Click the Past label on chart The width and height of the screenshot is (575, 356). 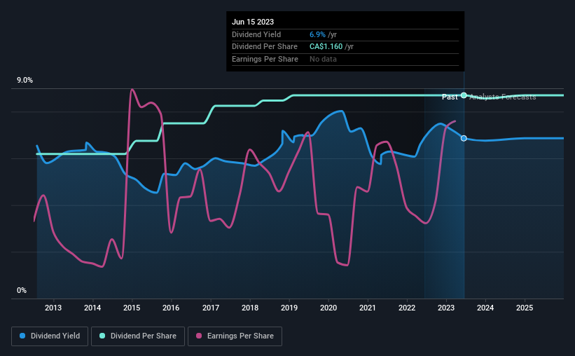pyautogui.click(x=450, y=97)
